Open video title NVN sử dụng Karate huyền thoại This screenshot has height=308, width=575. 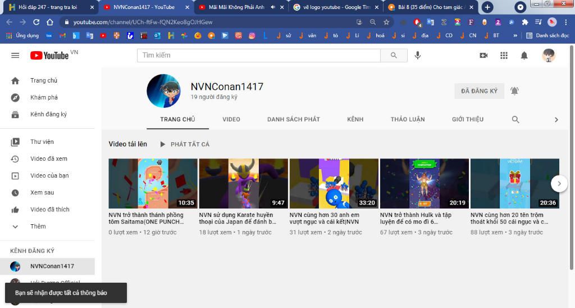[238, 218]
